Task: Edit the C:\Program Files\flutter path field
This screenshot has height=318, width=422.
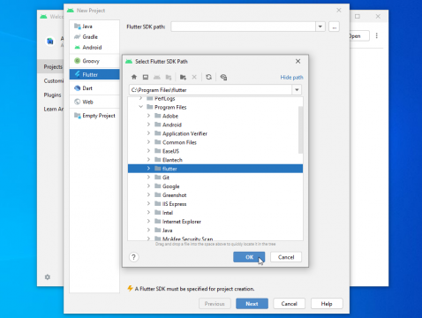Action: [x=210, y=90]
